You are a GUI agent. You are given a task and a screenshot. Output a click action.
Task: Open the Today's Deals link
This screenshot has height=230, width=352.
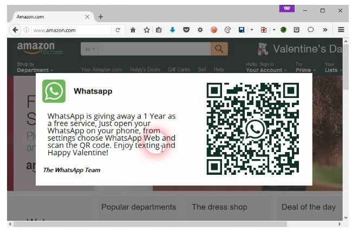[x=145, y=70]
